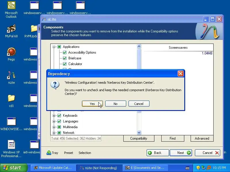The height and width of the screenshot is (172, 230).
Task: Switch to 7-Zip E:\Documents taskbar item
Action: click(x=145, y=168)
